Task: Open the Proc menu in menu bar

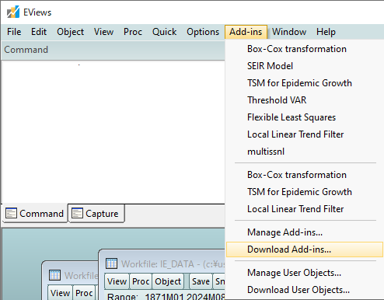Action: pos(133,32)
